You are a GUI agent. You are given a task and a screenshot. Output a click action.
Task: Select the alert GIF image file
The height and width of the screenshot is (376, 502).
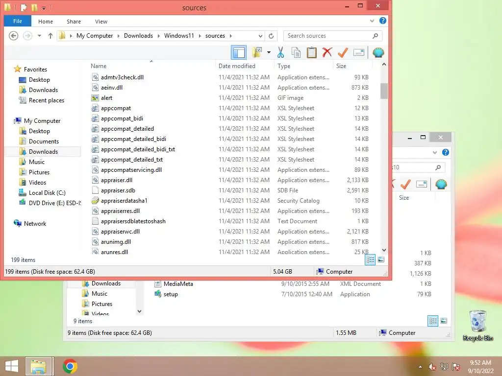tap(106, 98)
